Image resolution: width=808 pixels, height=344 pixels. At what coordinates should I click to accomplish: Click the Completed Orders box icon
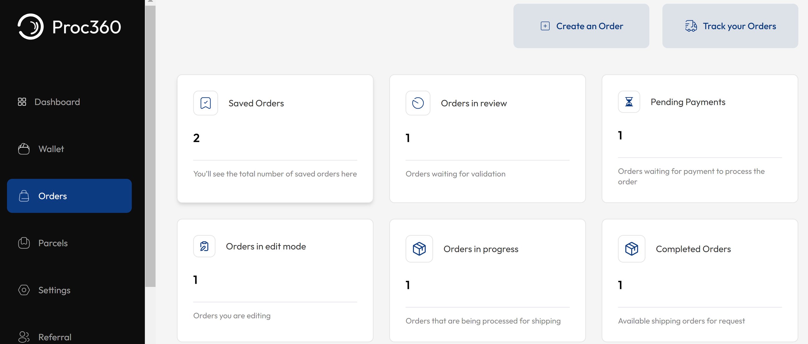pyautogui.click(x=631, y=249)
